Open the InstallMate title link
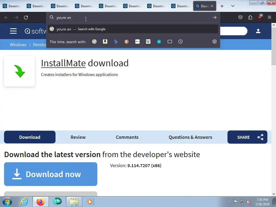Screen dimensions: 276x207 coord(63,63)
